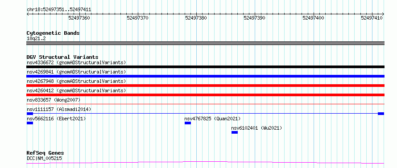Select the nsv4267948 variant label
The width and height of the screenshot is (397, 168).
click(76, 81)
